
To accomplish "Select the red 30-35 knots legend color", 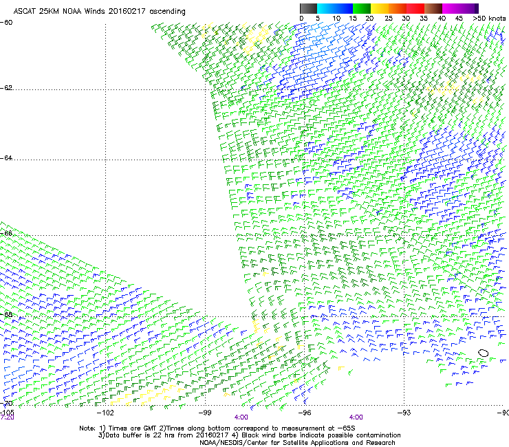I will (x=415, y=8).
